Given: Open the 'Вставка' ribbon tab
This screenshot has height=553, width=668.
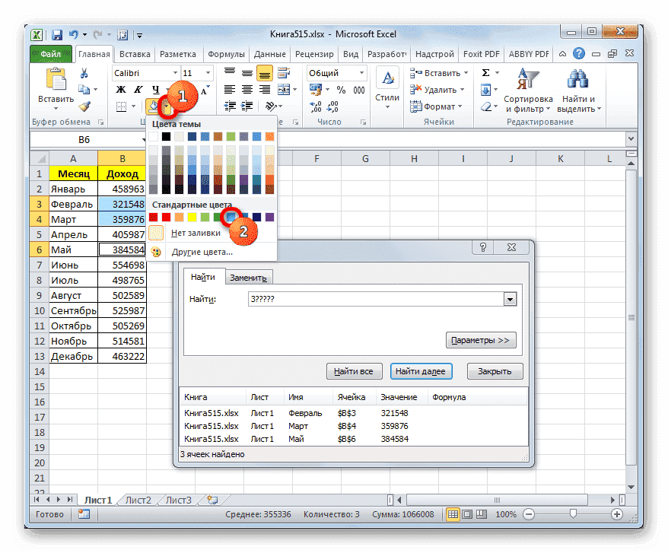Looking at the screenshot, I should 135,54.
